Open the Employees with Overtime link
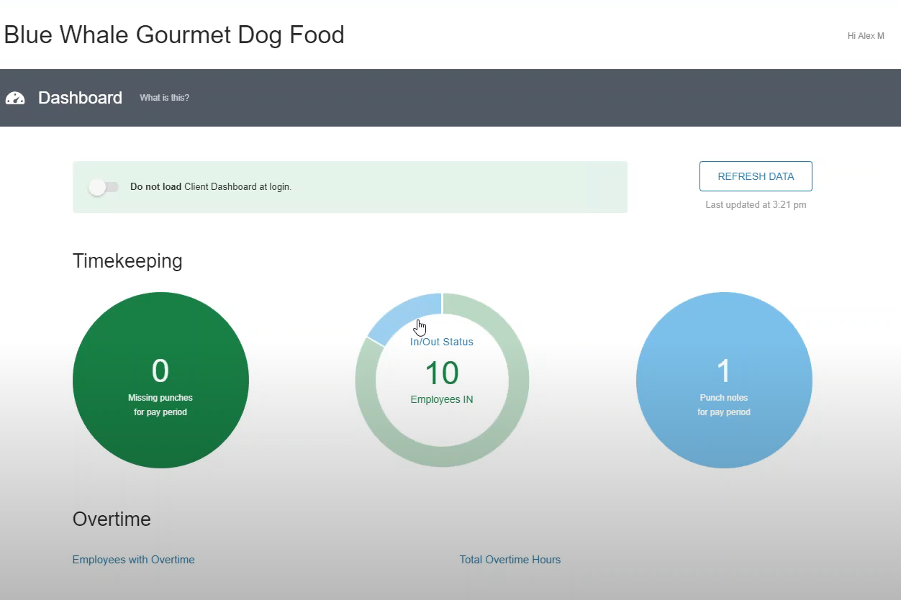 click(x=133, y=560)
